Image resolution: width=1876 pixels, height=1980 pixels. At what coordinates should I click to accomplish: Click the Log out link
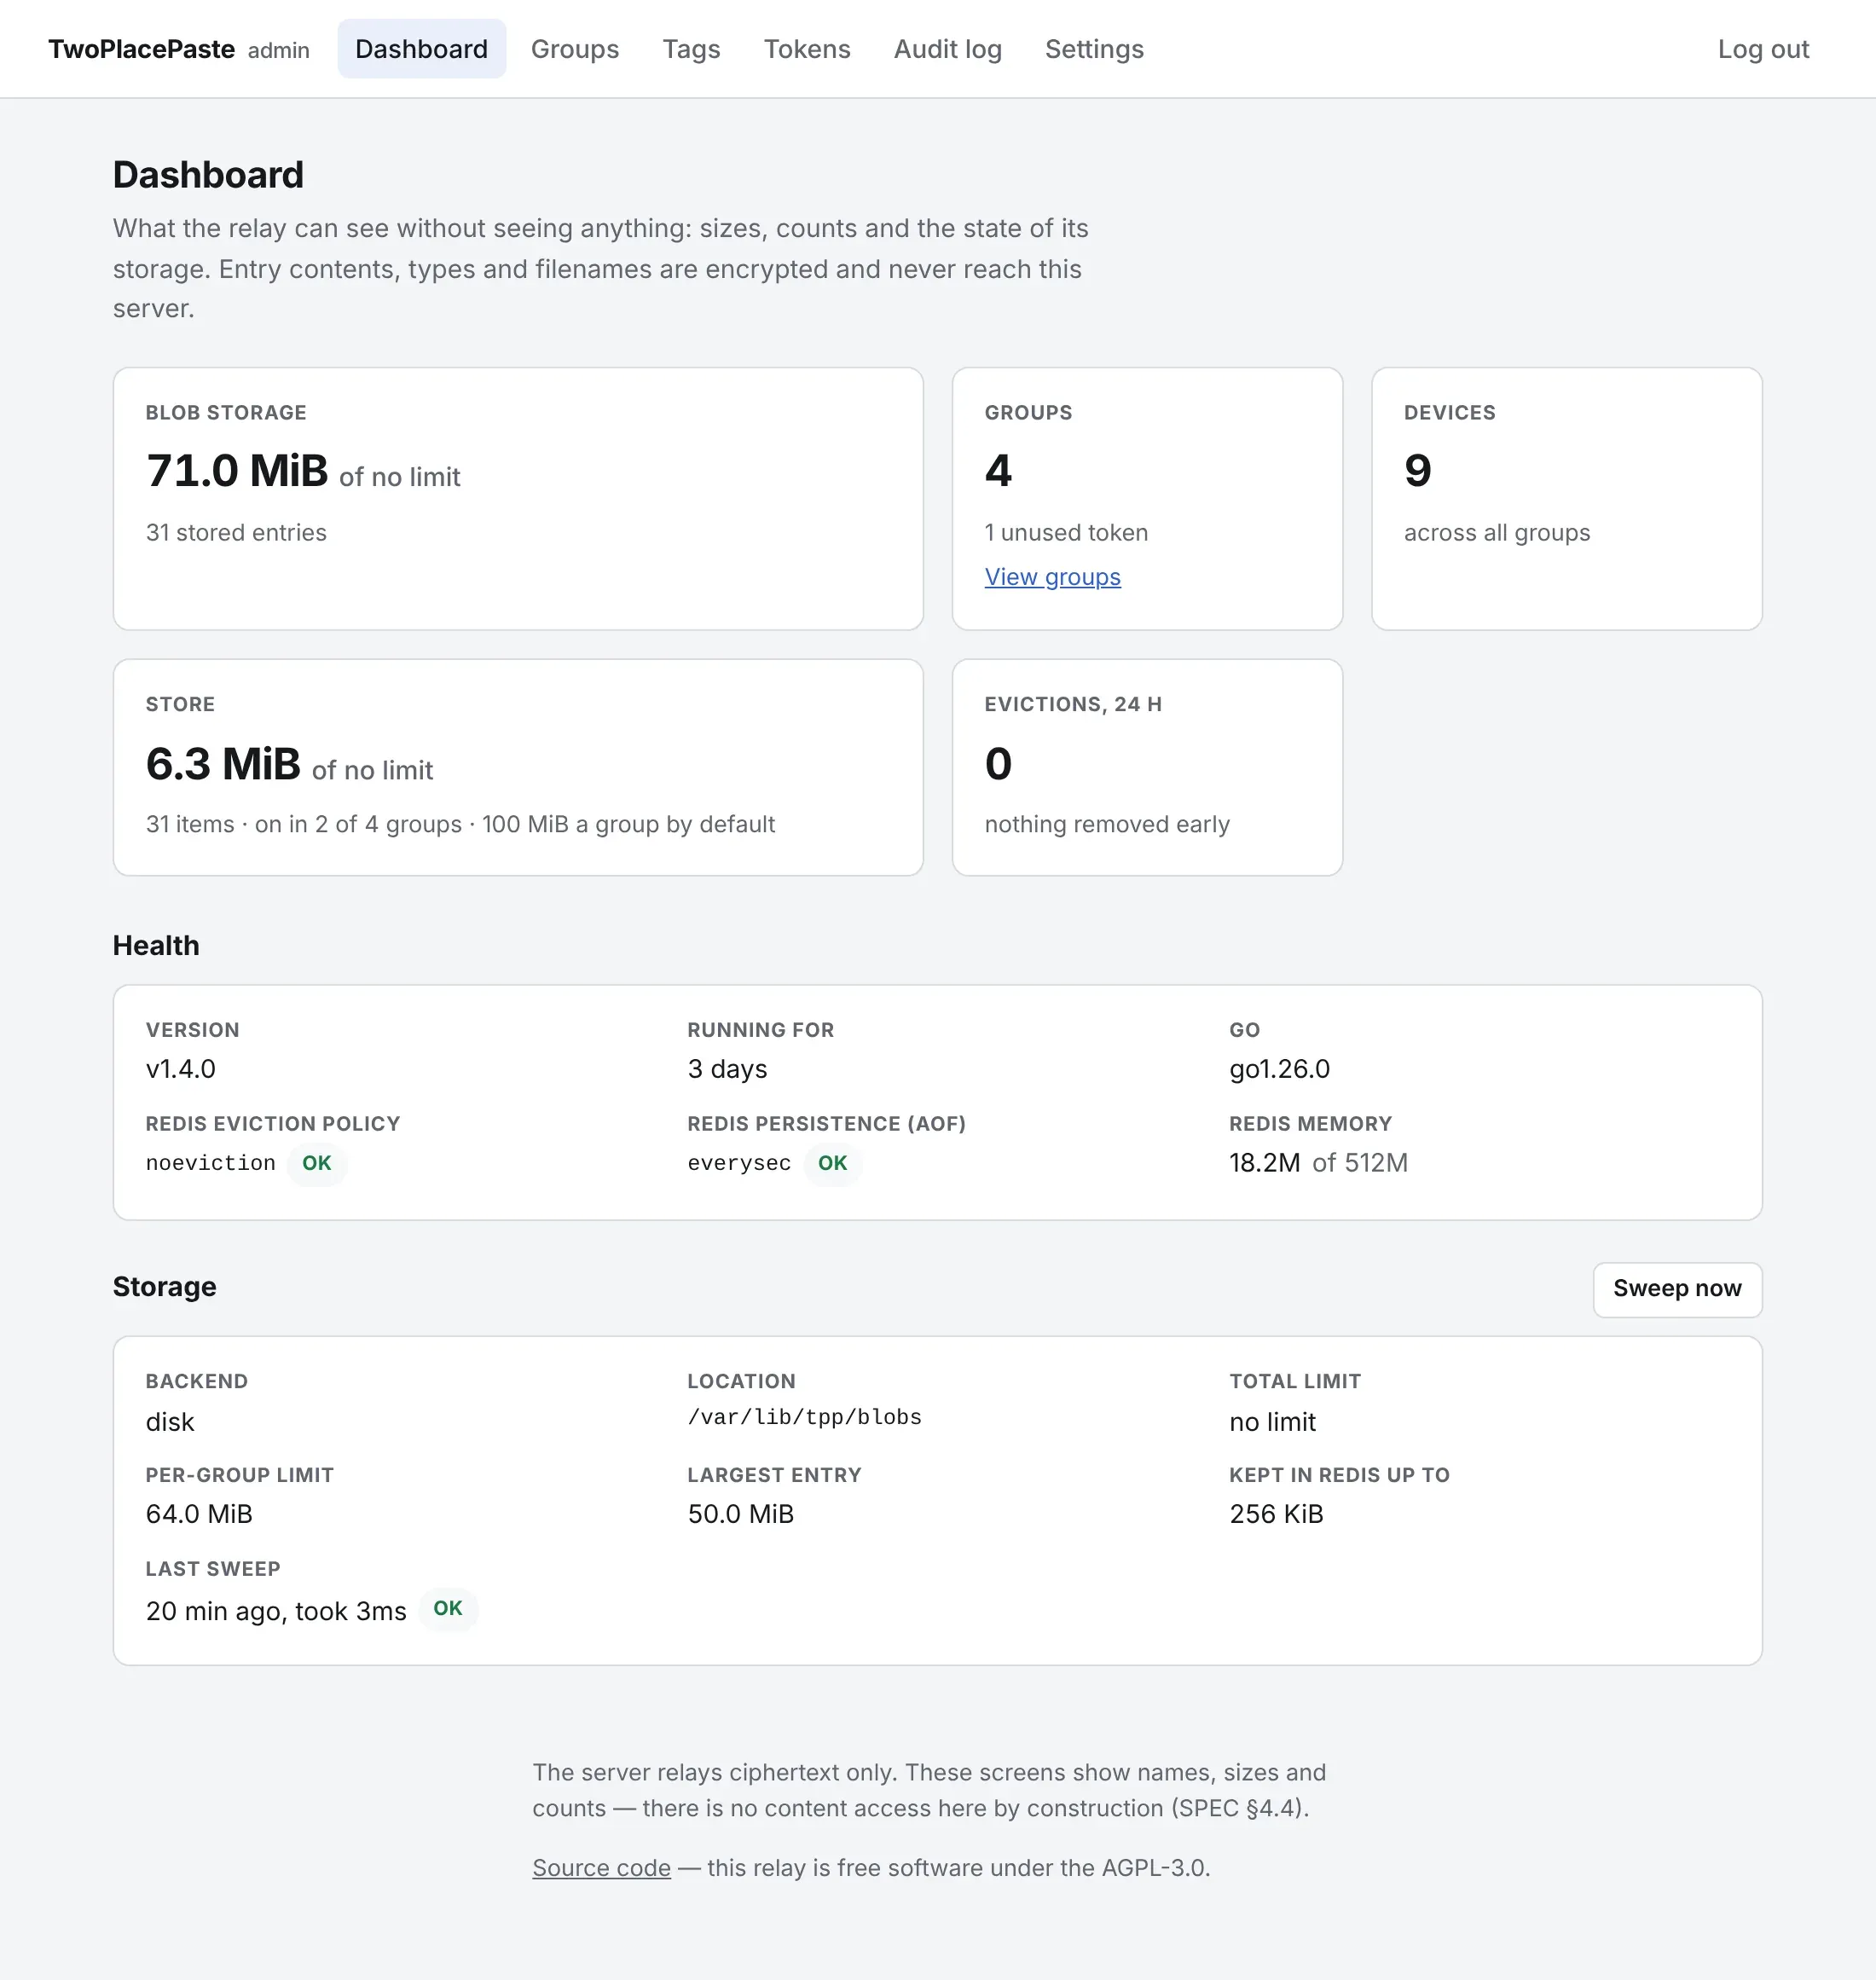coord(1763,49)
